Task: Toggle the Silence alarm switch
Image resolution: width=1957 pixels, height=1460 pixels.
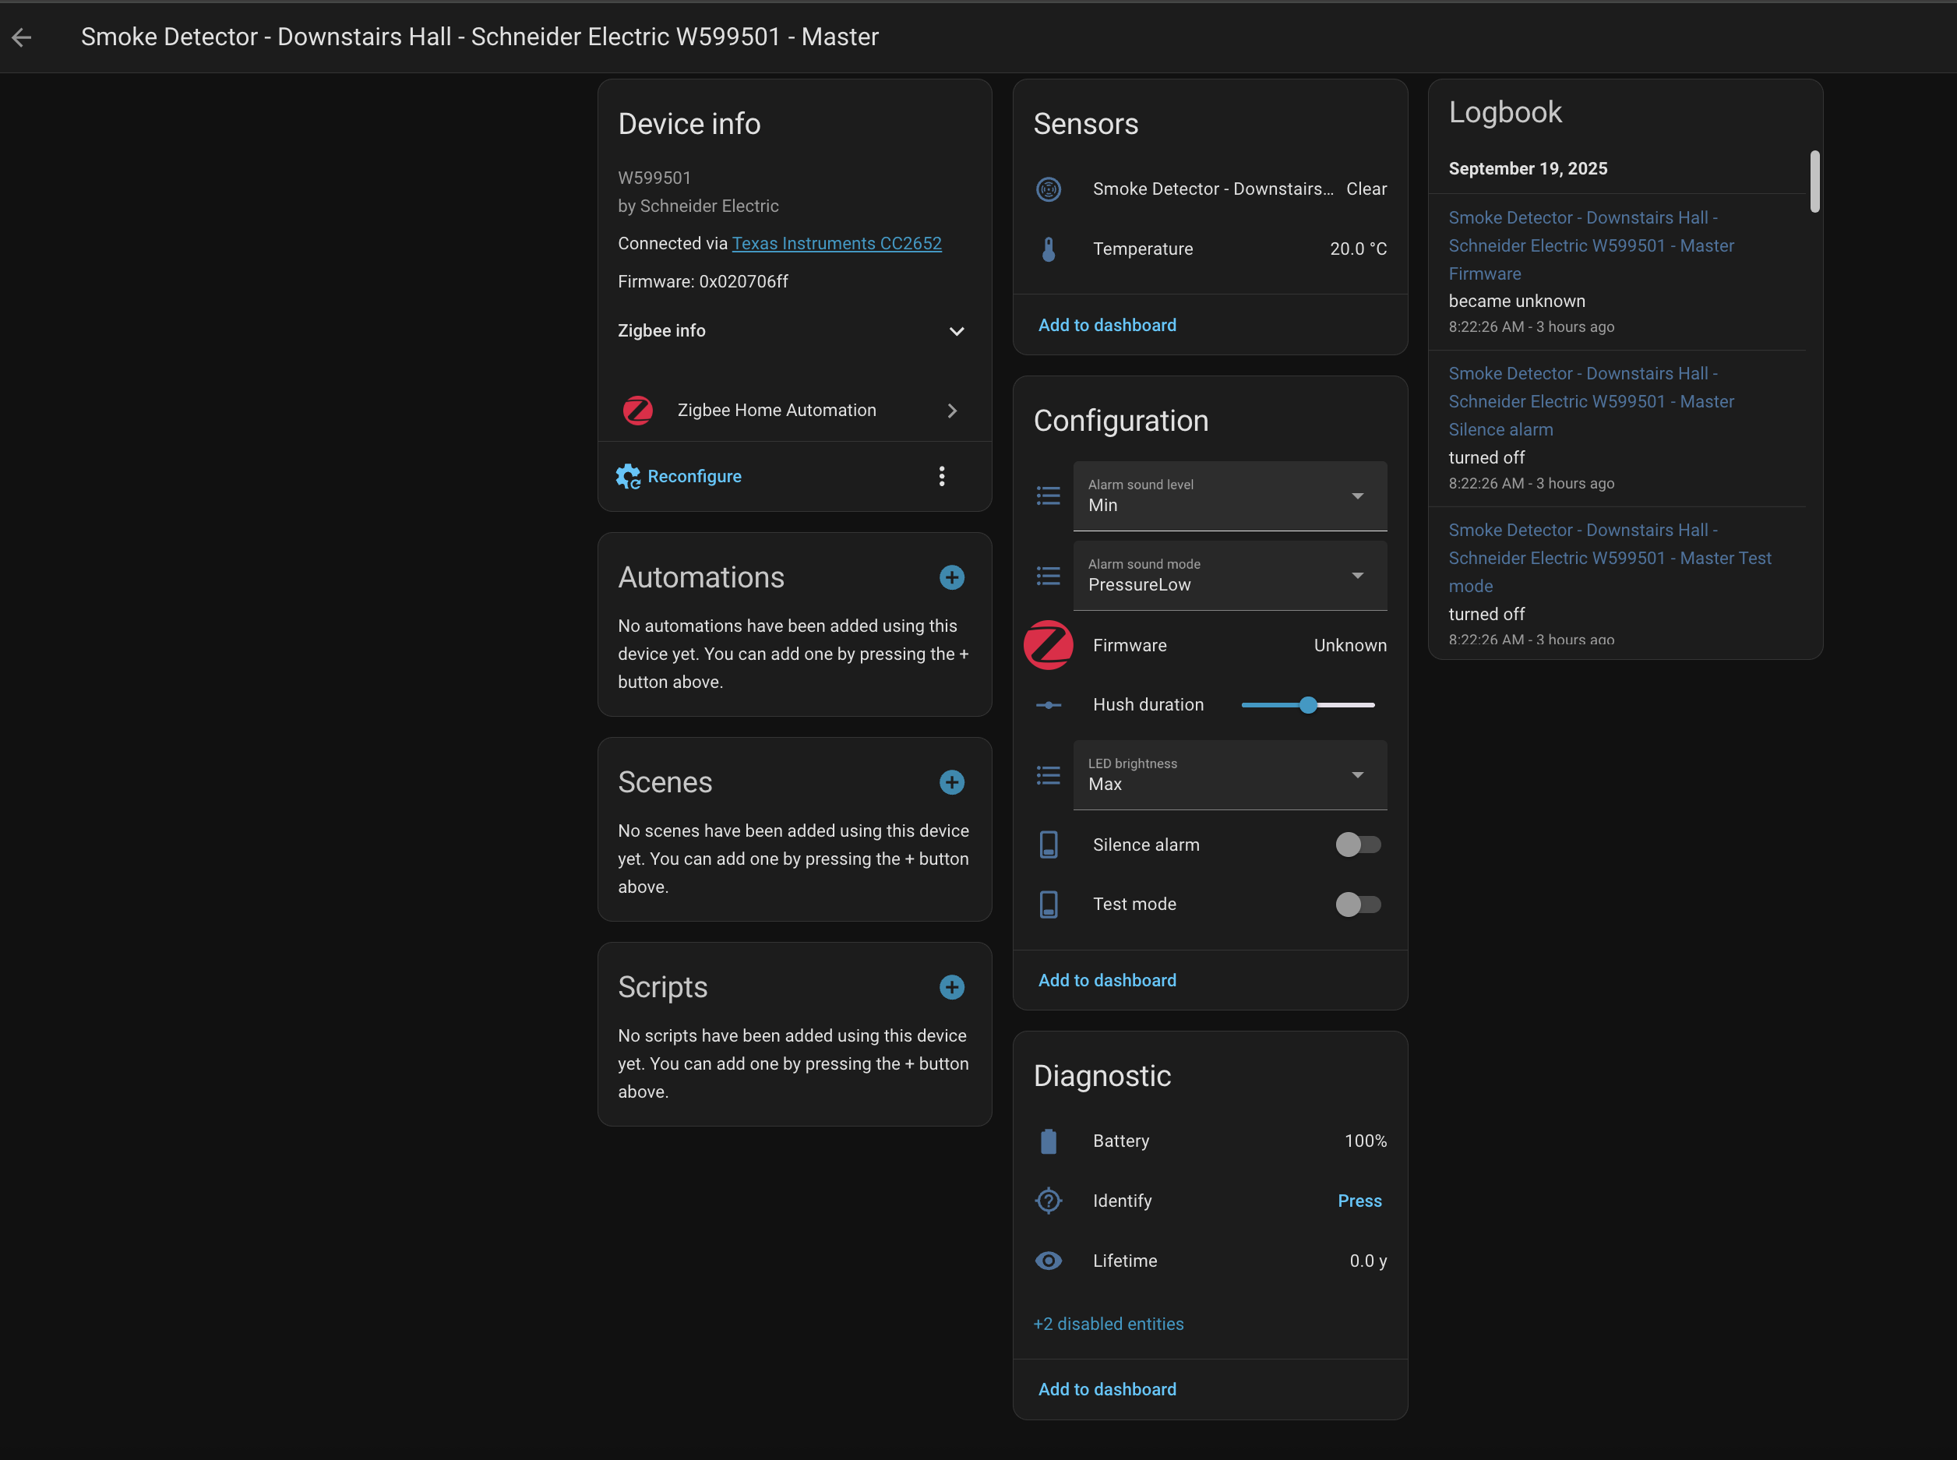Action: (1357, 845)
